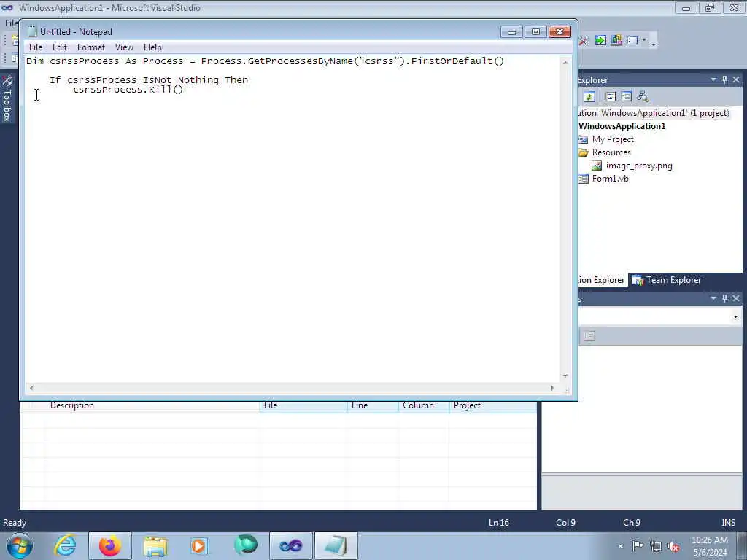This screenshot has height=560, width=747.
Task: Open Windows Media Player from taskbar
Action: pos(199,545)
